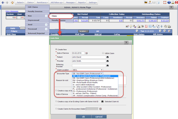This screenshot has width=178, height=119.
Task: Click the ok button
Action: [x=83, y=117]
